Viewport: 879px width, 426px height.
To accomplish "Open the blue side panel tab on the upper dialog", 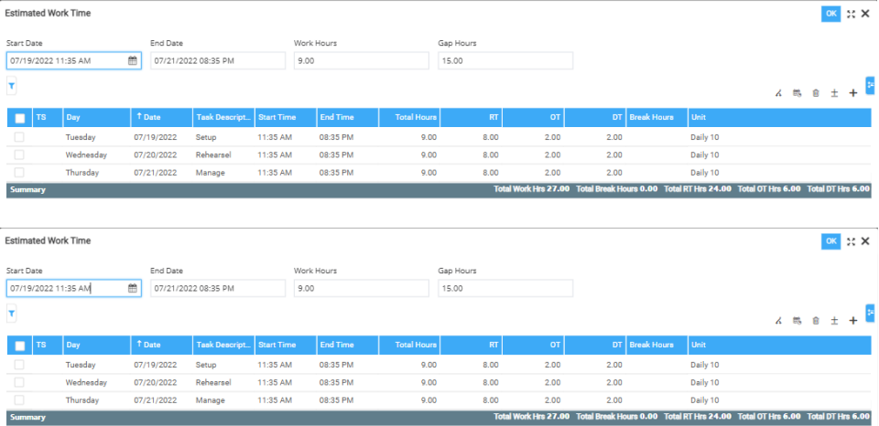I will coord(871,85).
